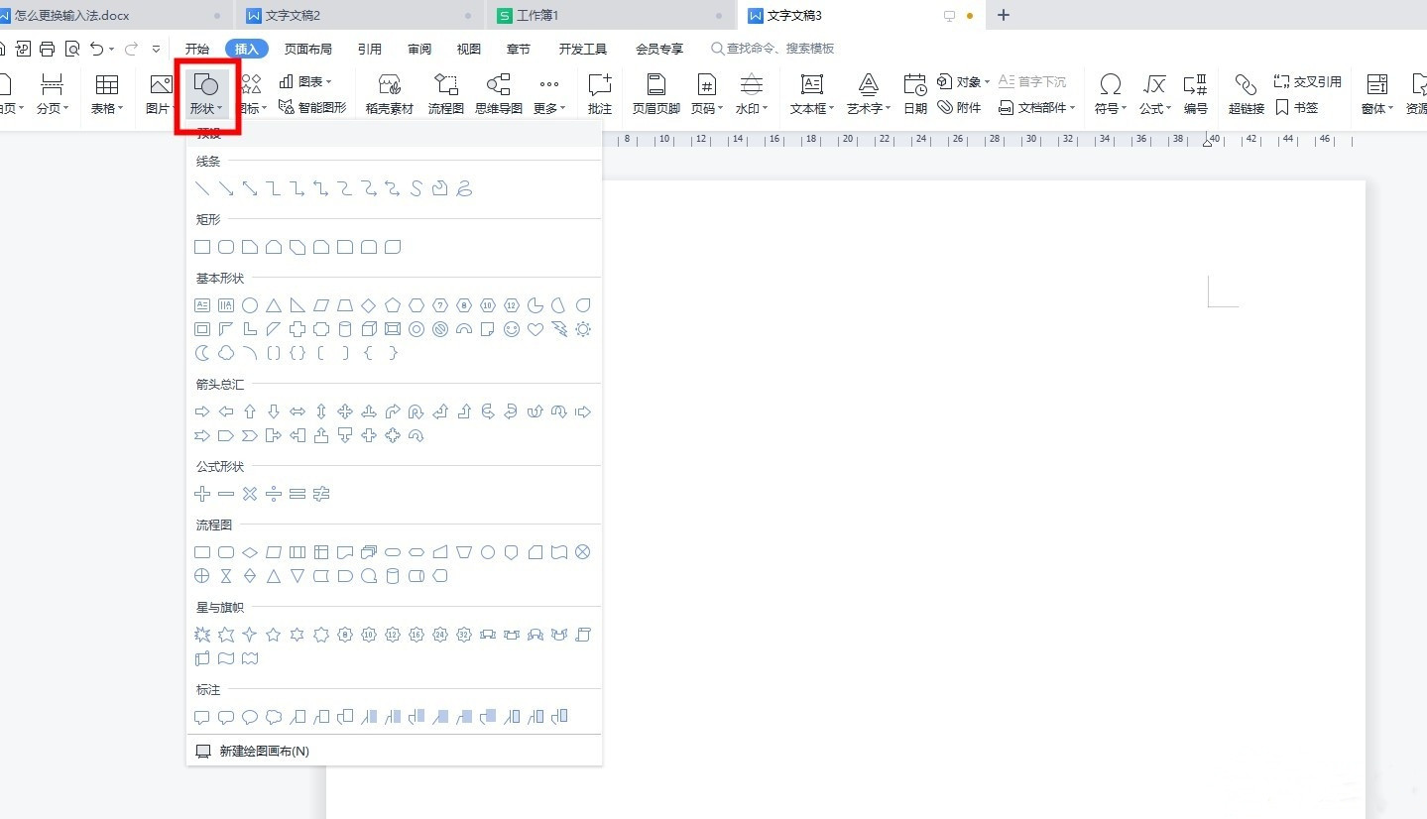1427x819 pixels.
Task: Select the oval shape in 基本形状
Action: [250, 305]
